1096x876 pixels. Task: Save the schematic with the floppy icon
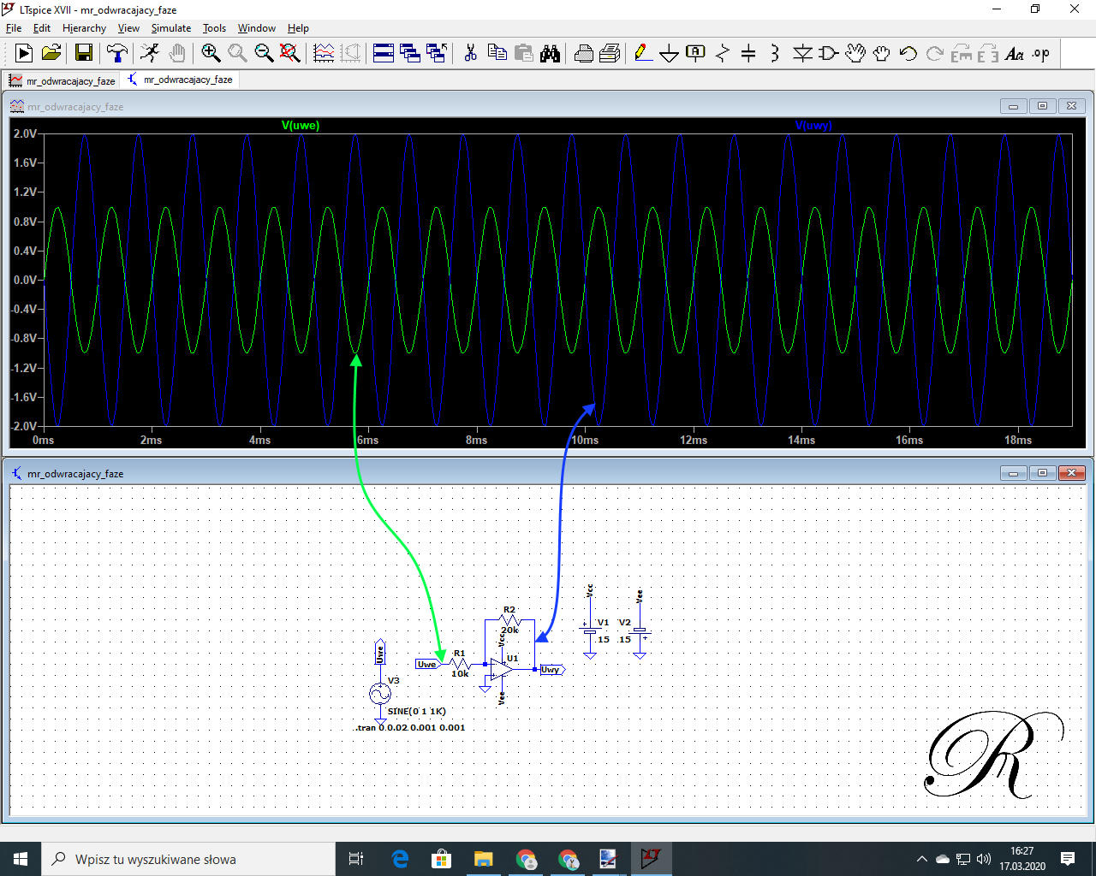click(84, 53)
